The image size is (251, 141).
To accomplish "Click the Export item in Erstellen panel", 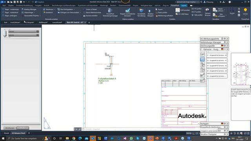I will [x=159, y=9].
